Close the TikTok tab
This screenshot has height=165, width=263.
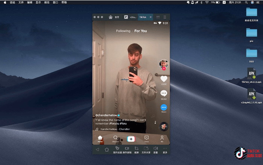pos(151,17)
